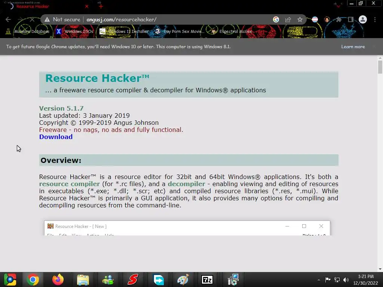This screenshot has width=383, height=287.
Task: Click the Download link
Action: coord(56,137)
